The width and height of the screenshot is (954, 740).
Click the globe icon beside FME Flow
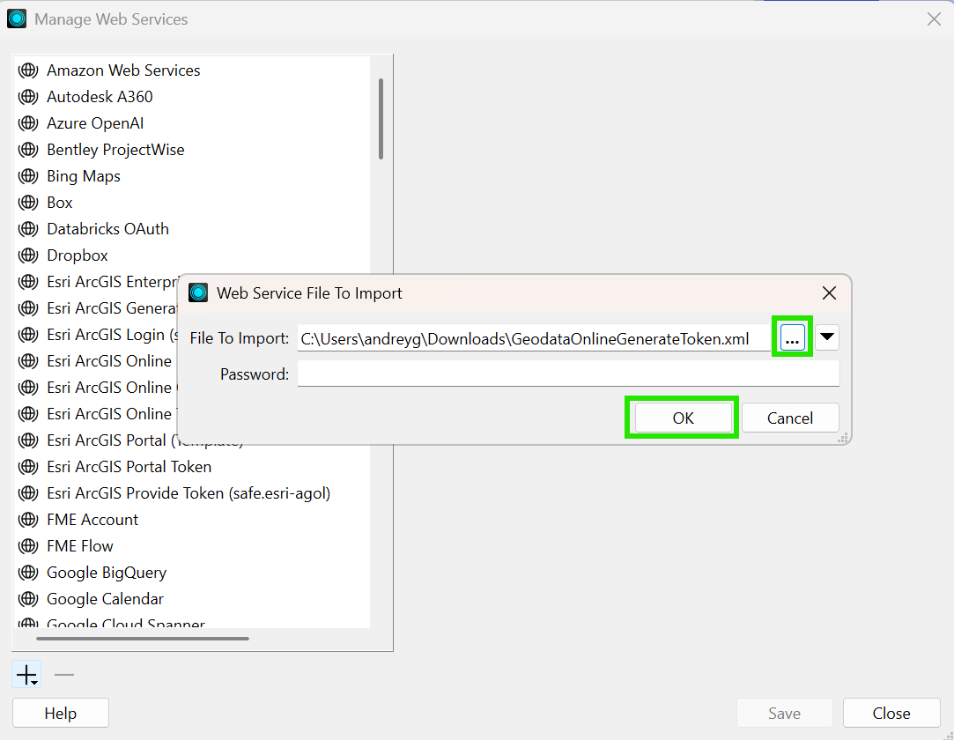tap(28, 546)
